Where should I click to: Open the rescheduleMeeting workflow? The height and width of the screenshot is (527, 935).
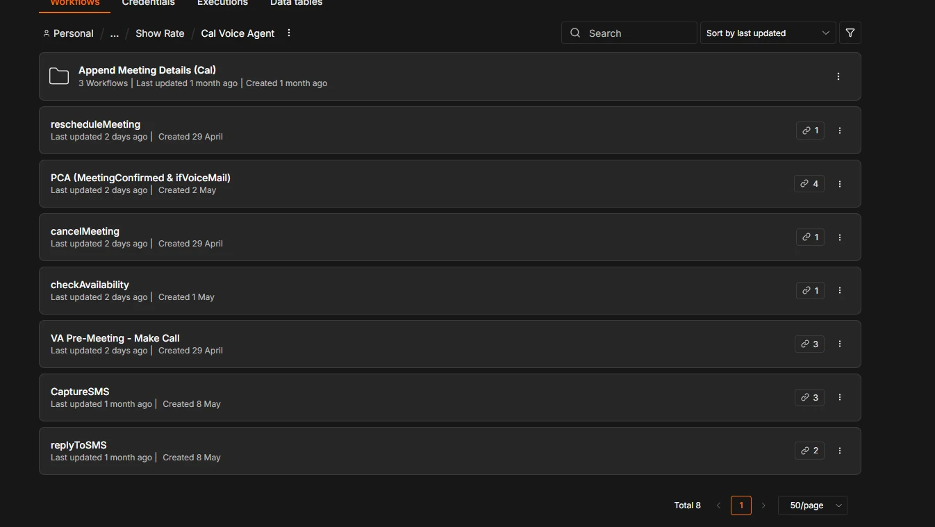pyautogui.click(x=450, y=131)
